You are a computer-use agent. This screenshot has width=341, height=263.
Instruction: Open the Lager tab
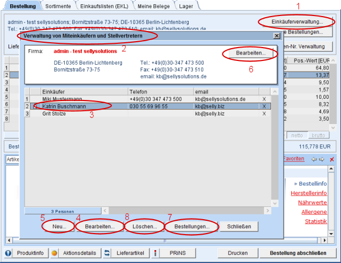[x=186, y=6]
